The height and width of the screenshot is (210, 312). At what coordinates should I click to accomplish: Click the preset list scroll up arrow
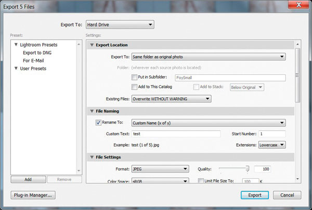(79, 44)
